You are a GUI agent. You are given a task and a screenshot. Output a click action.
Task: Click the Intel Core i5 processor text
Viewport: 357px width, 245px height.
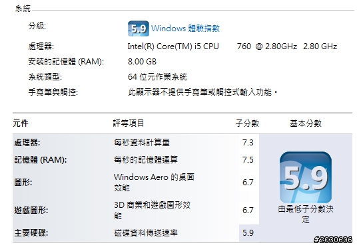pyautogui.click(x=232, y=46)
